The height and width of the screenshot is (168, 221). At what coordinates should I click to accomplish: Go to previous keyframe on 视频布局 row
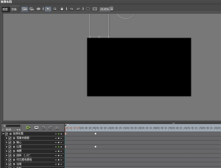tap(56, 134)
